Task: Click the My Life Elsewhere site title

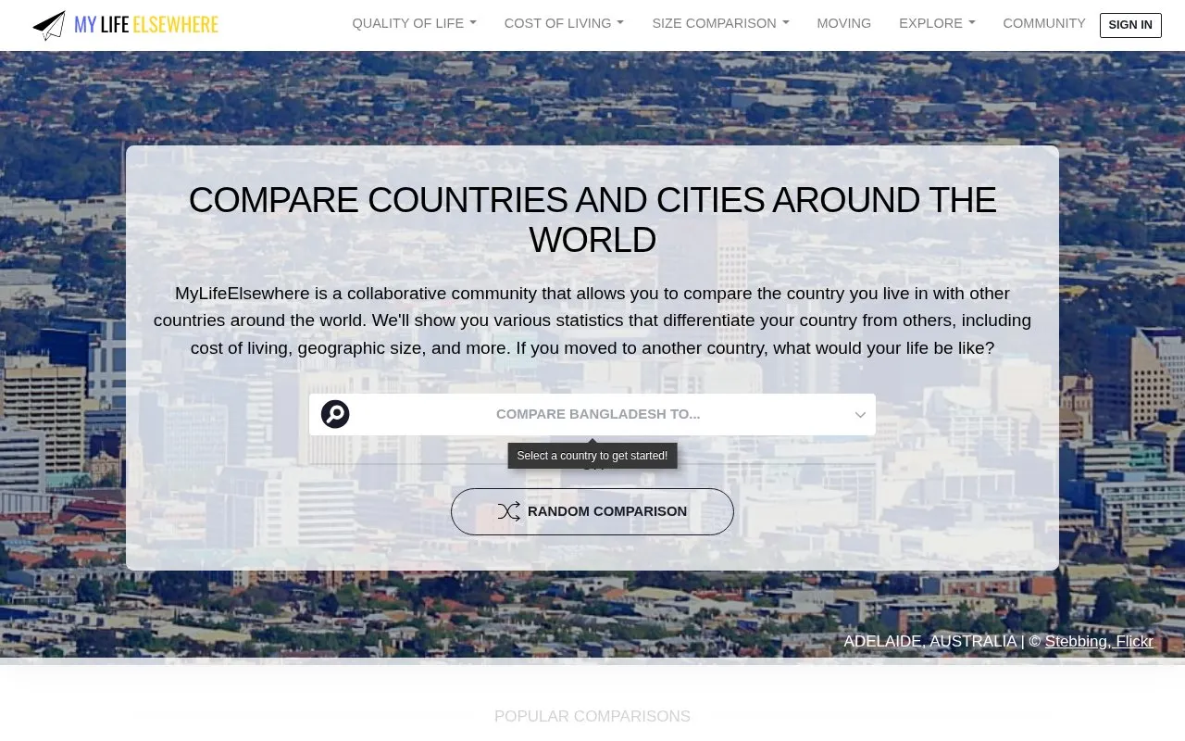Action: pyautogui.click(x=146, y=25)
